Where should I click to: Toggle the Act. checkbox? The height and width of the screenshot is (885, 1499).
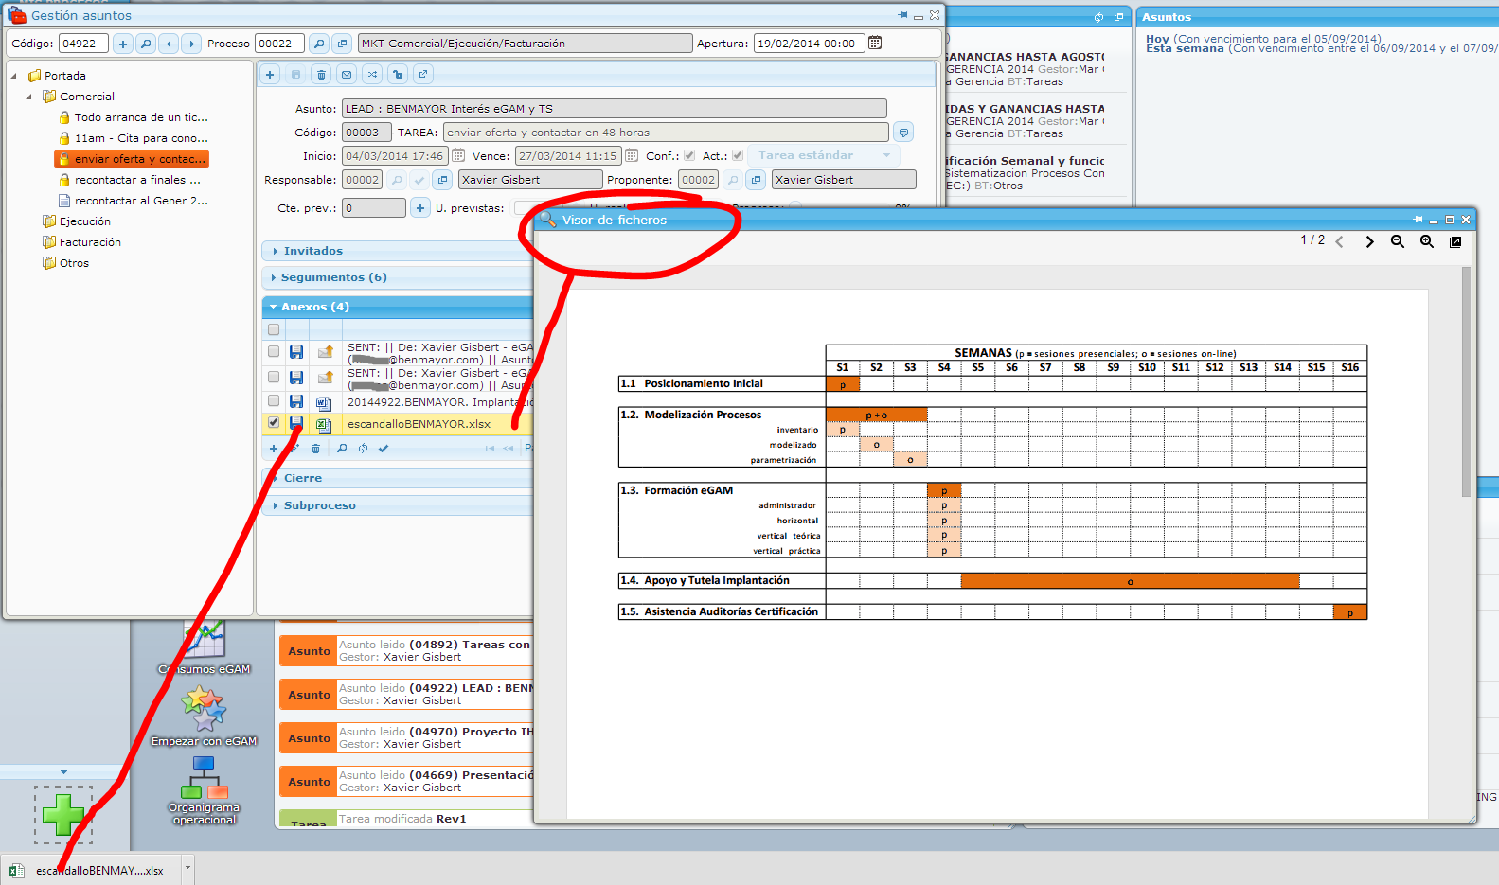click(x=739, y=155)
